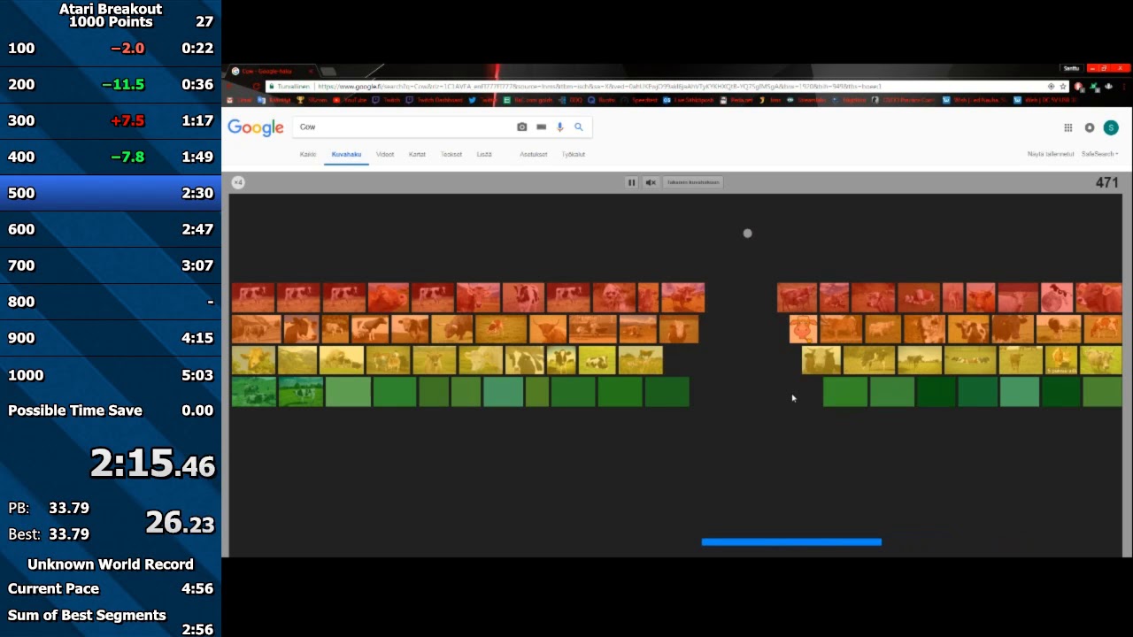Click the return to image search button
Image resolution: width=1133 pixels, height=637 pixels.
click(x=693, y=182)
